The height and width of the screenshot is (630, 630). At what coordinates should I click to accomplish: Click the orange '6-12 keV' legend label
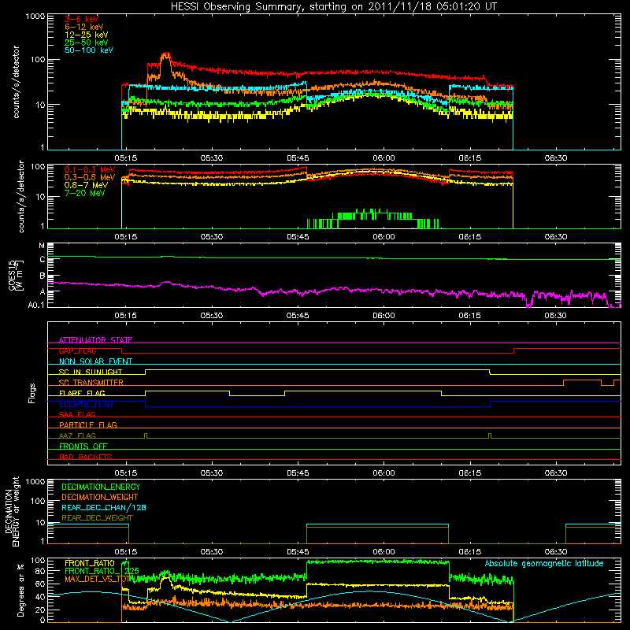84,27
